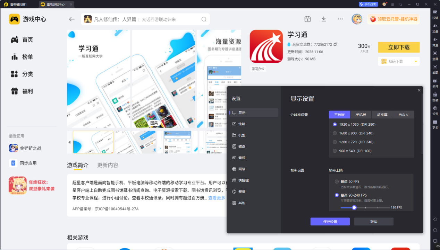The image size is (440, 250).
Task: Open the downloads arrow icon
Action: (324, 19)
